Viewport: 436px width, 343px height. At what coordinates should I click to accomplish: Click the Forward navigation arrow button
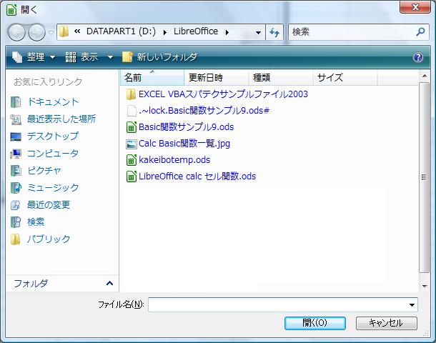tap(36, 32)
